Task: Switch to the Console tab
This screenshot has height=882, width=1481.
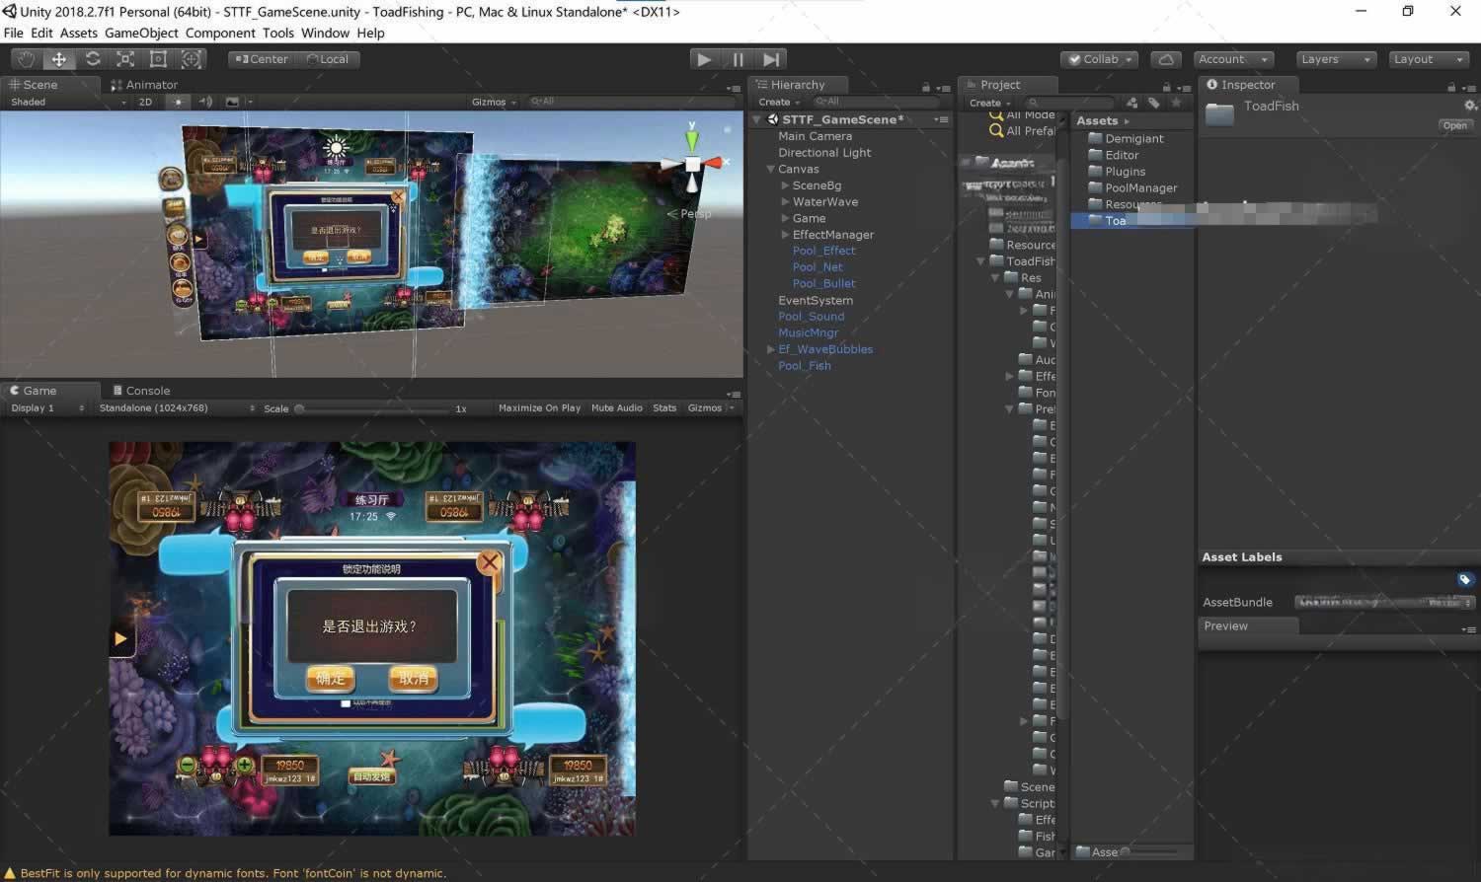Action: click(142, 391)
